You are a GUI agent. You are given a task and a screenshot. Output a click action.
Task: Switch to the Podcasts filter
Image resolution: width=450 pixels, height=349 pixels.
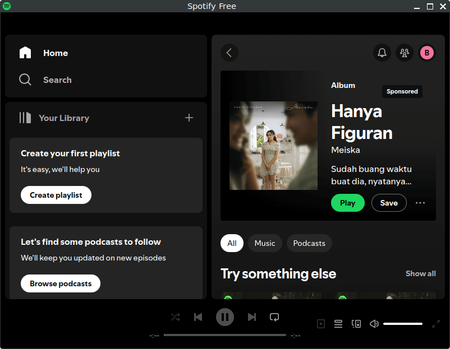click(309, 243)
